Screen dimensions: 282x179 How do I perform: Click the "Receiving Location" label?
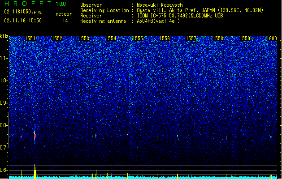click(x=104, y=10)
